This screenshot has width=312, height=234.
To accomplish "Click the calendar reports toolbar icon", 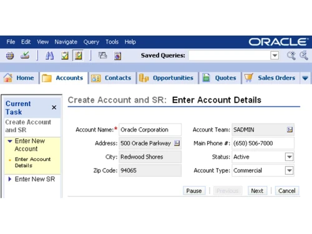I will [x=117, y=56].
